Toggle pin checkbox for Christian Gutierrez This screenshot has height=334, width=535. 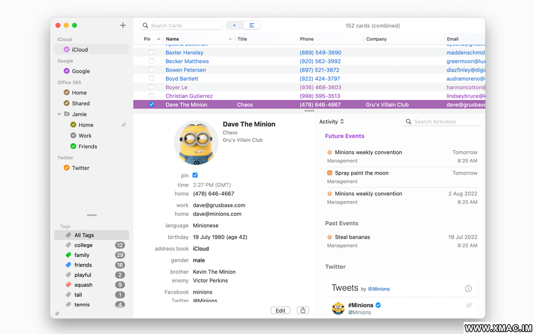coord(152,96)
